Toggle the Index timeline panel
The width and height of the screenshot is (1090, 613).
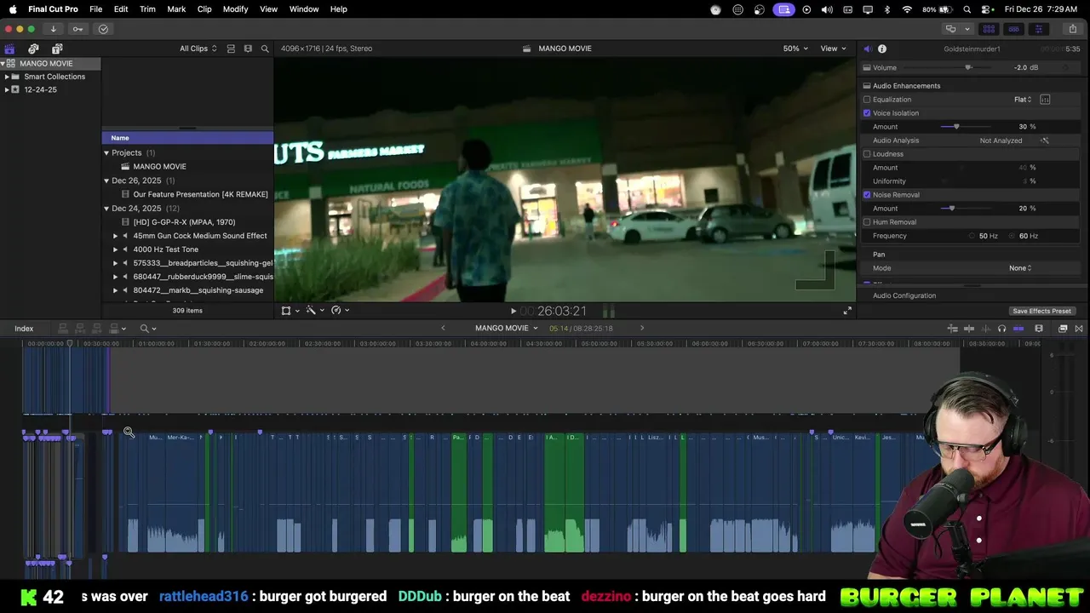24,329
